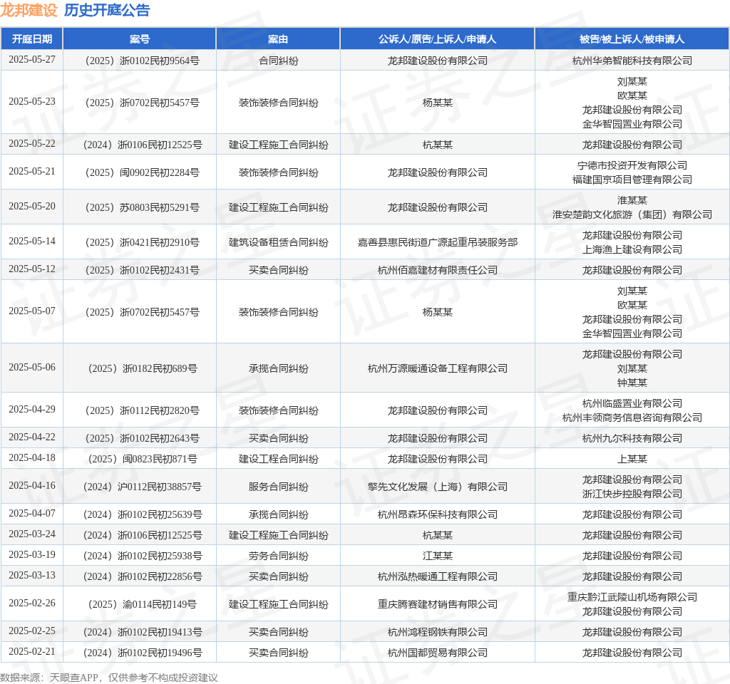Click plaintiff 嘉善县惠民街道广源起重吊装服务部

[x=437, y=242]
